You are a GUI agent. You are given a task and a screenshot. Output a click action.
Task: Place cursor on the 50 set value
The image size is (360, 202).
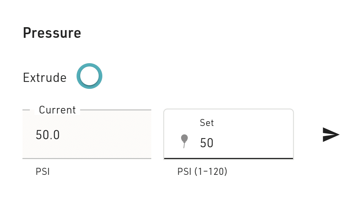pyautogui.click(x=207, y=143)
